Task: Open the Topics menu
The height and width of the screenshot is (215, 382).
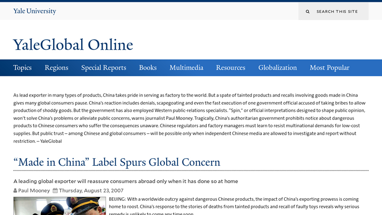Action: [x=22, y=67]
